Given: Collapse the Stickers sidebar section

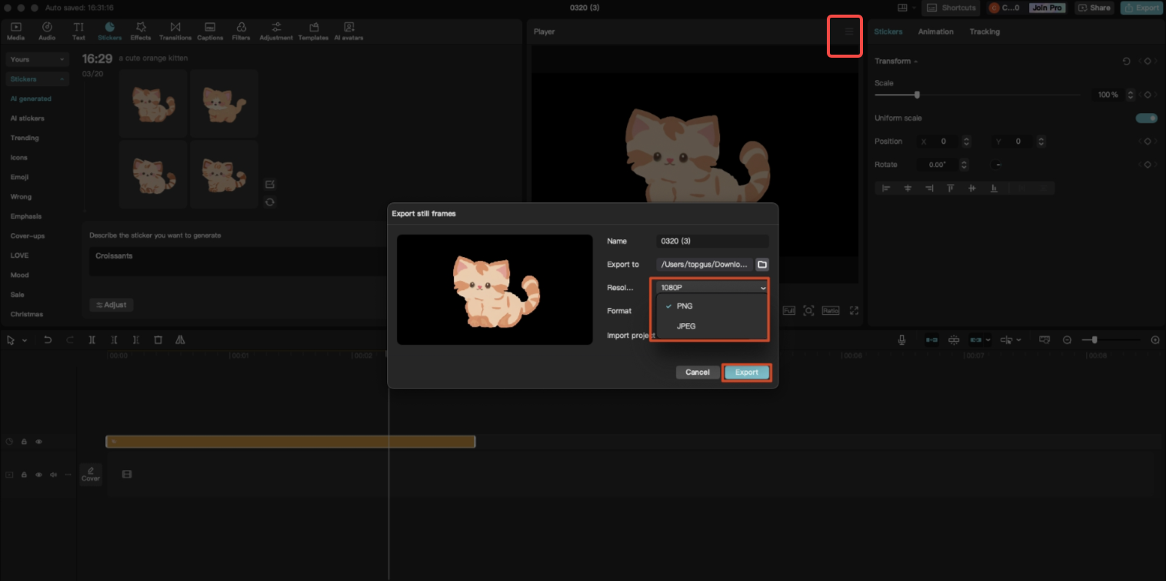Looking at the screenshot, I should pyautogui.click(x=38, y=79).
